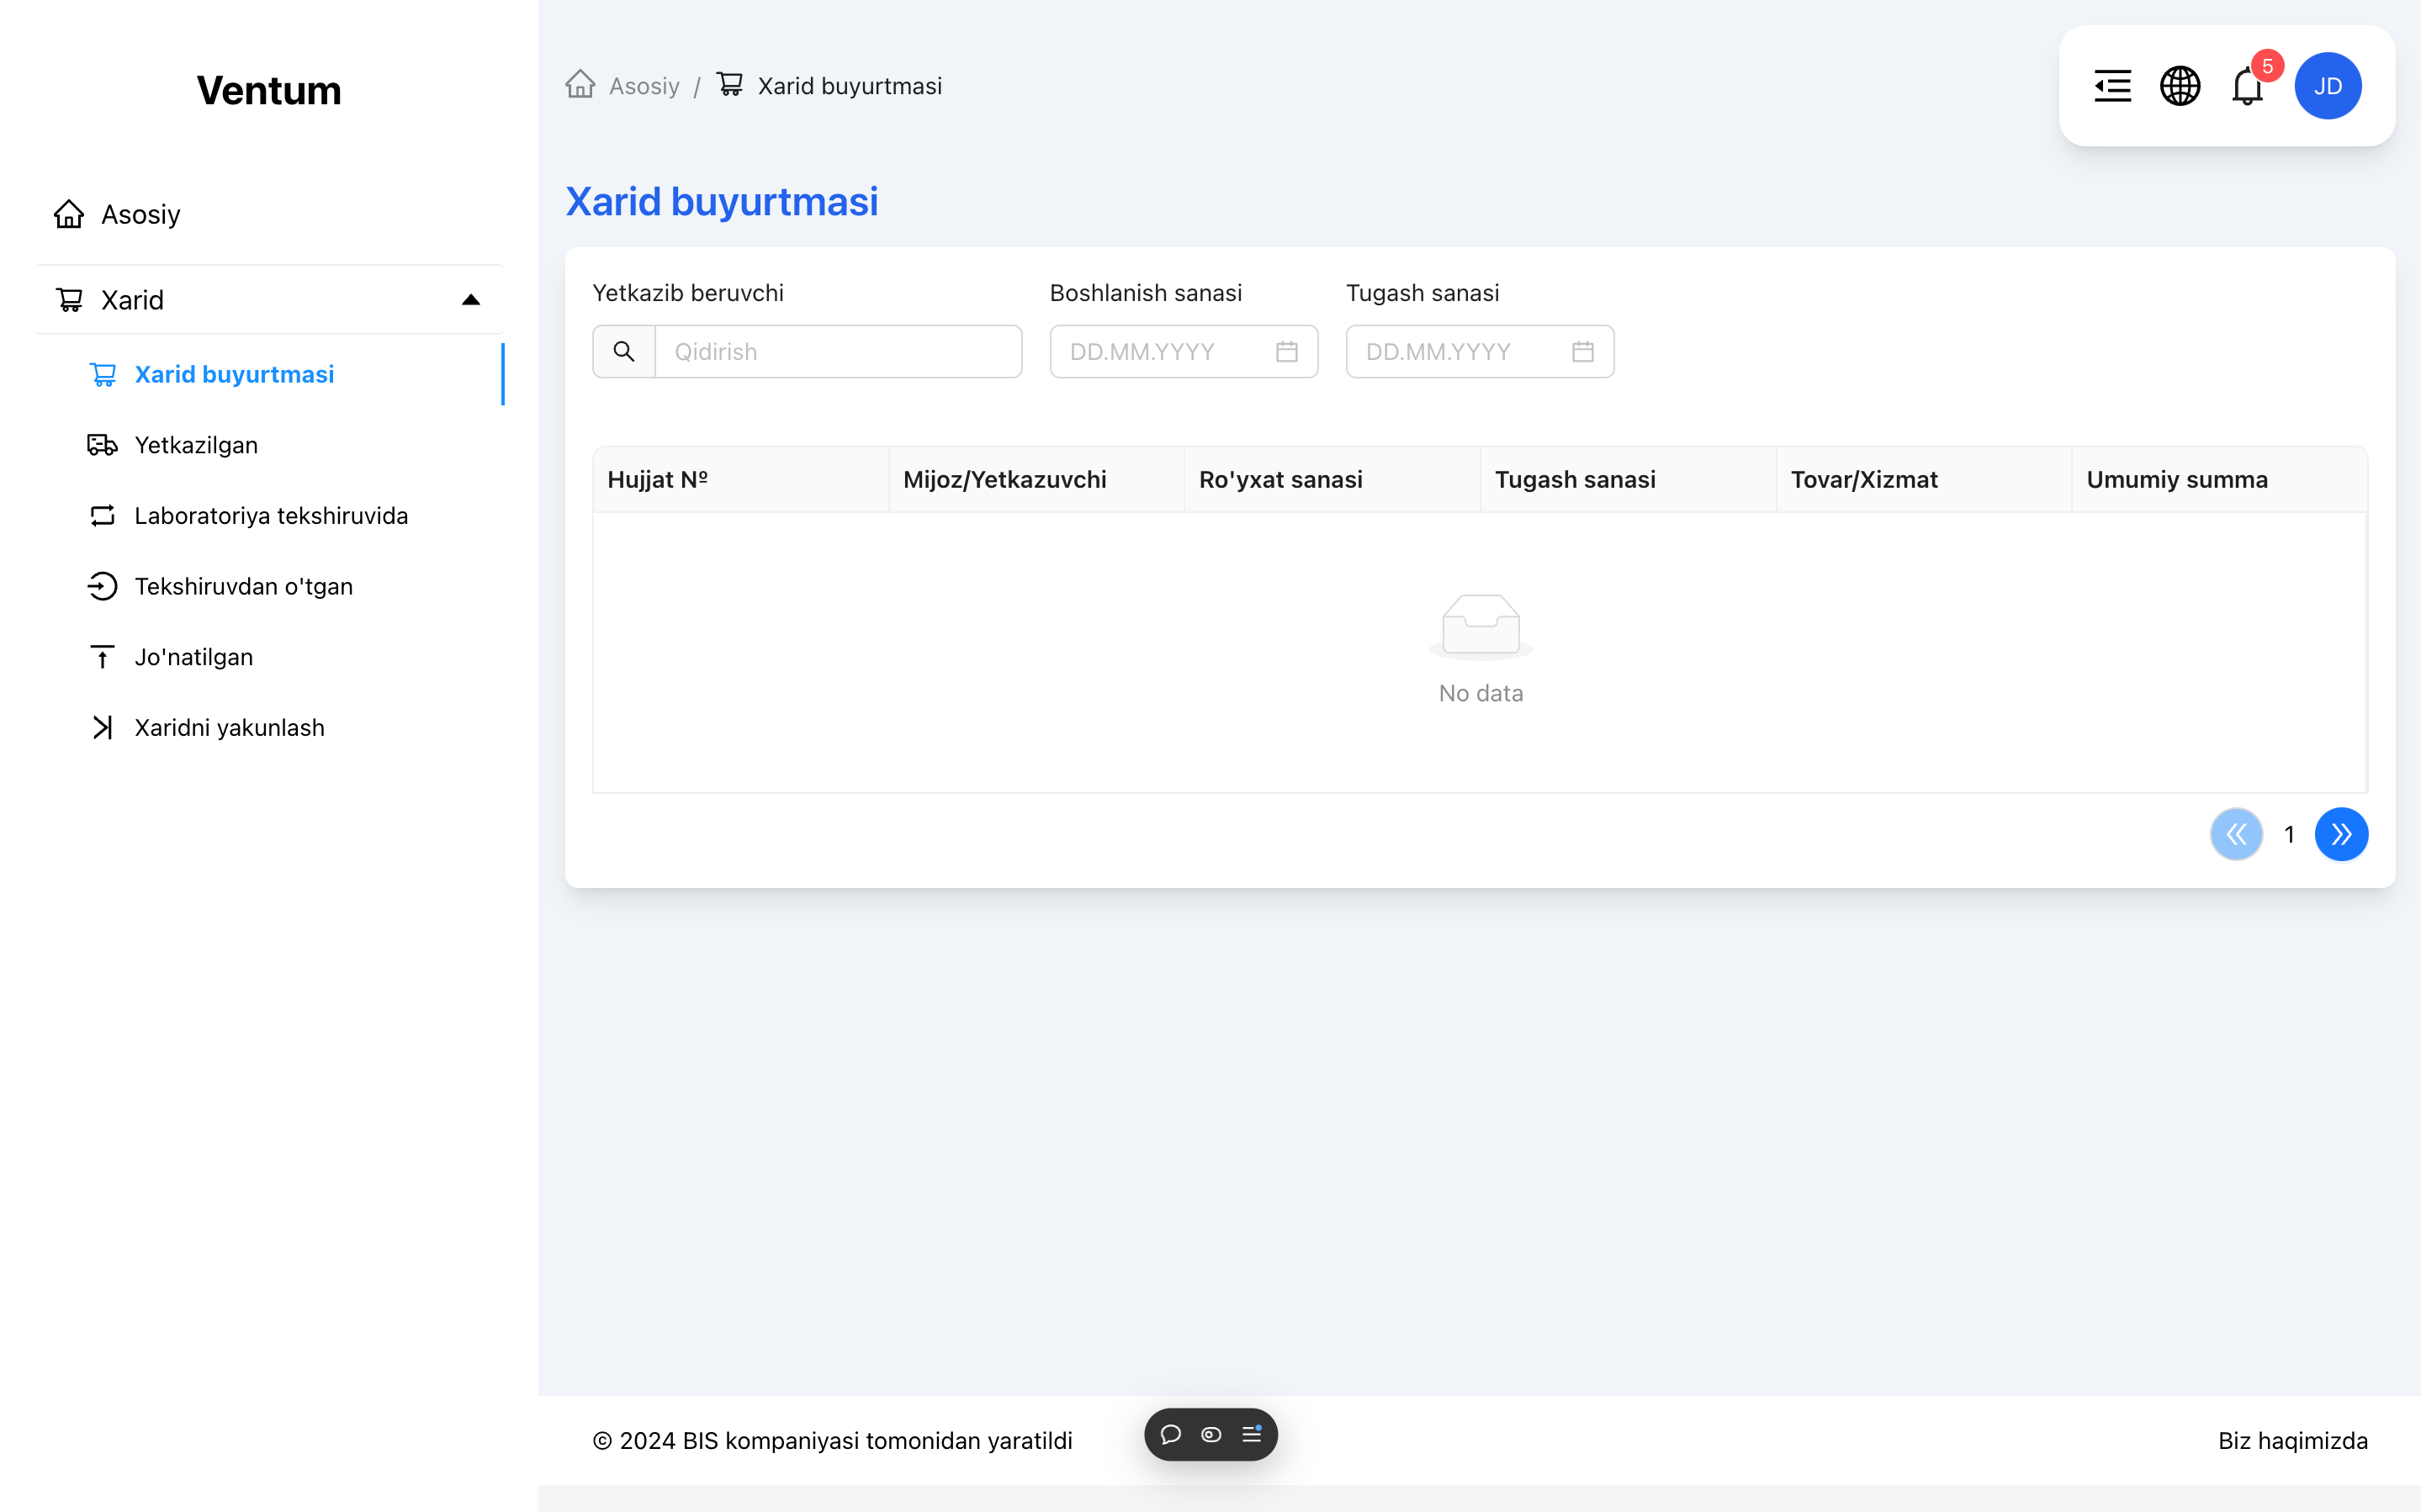The width and height of the screenshot is (2421, 1512).
Task: Click the Tovar/Xizmat column header
Action: pos(1924,479)
